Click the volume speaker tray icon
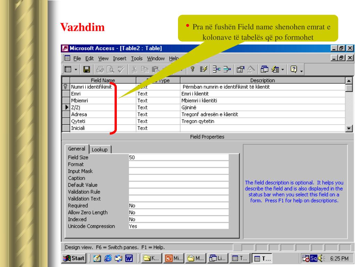Viewport: 356px width, 267px height. coord(321,258)
